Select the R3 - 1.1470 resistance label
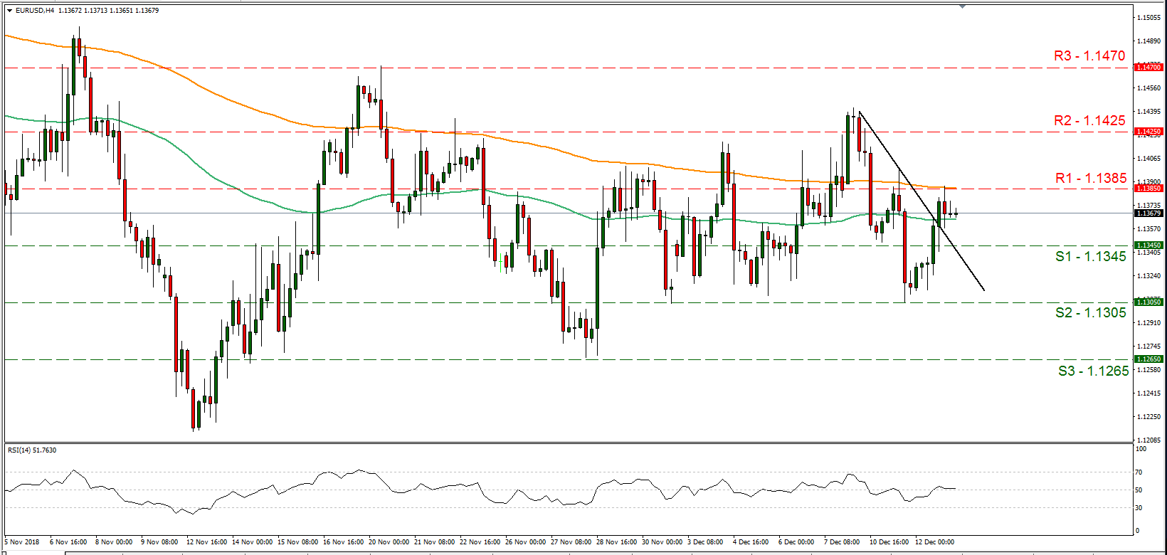 (x=1089, y=55)
